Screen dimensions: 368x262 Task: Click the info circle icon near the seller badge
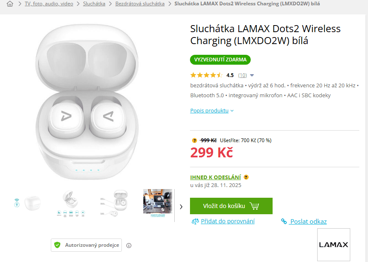click(x=128, y=245)
